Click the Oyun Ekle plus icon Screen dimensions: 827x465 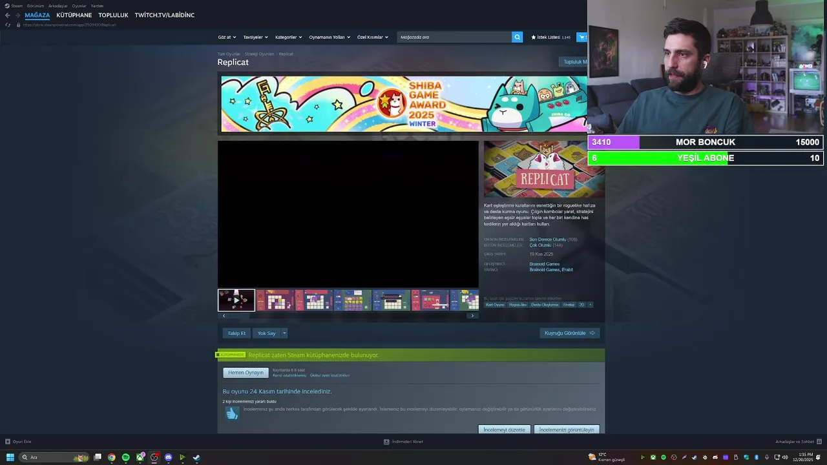[x=8, y=442]
